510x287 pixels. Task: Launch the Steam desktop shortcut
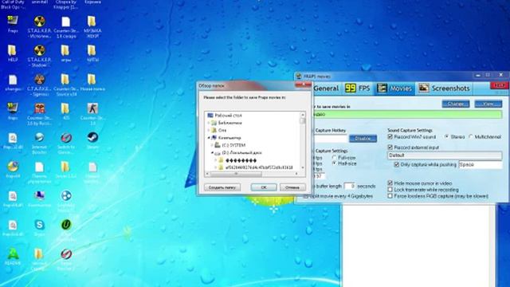(x=92, y=138)
